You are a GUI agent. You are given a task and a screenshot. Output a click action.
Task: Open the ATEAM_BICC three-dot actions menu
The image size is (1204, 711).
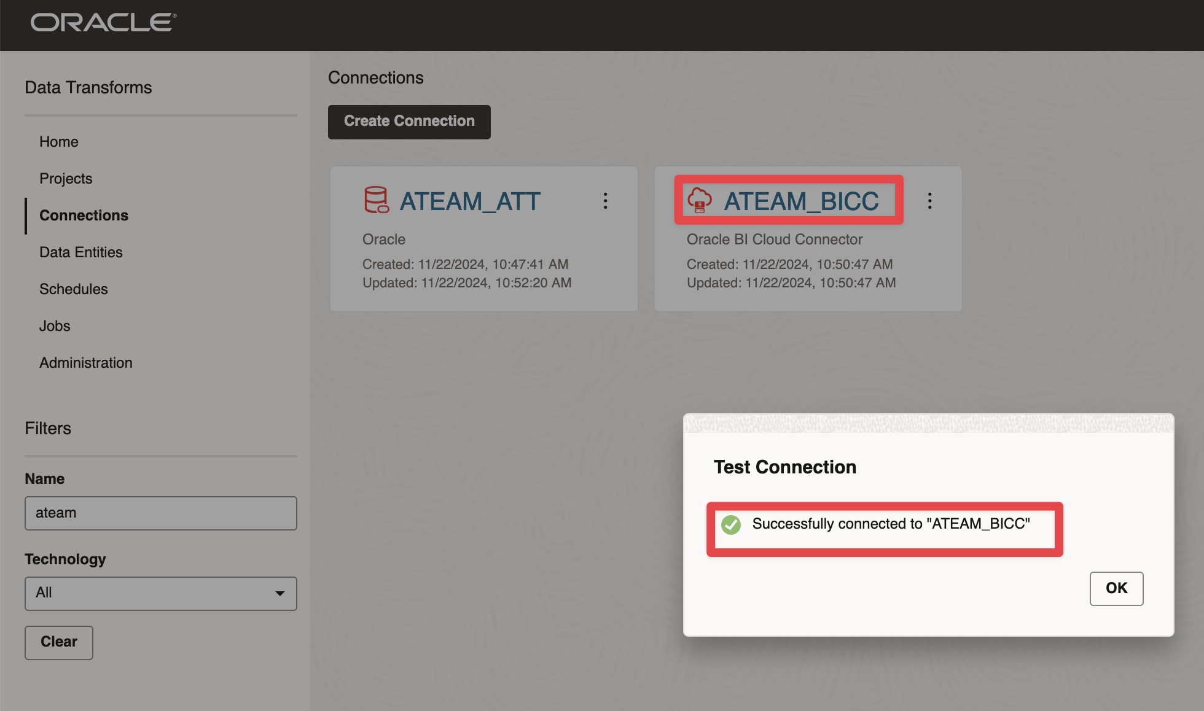click(x=929, y=201)
